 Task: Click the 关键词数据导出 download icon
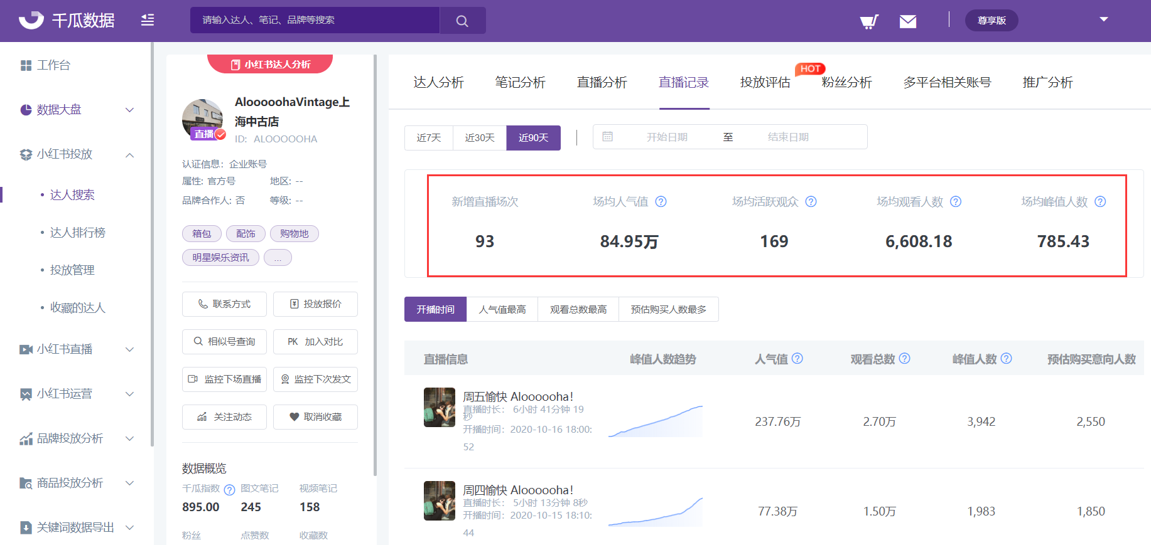tap(26, 527)
